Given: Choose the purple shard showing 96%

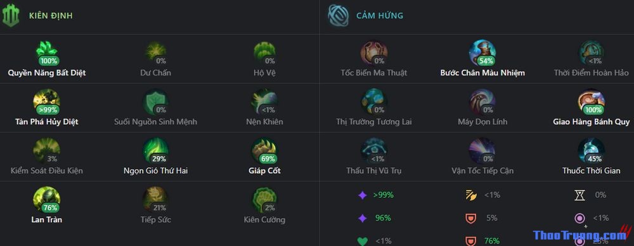Looking at the screenshot, I should (x=362, y=219).
